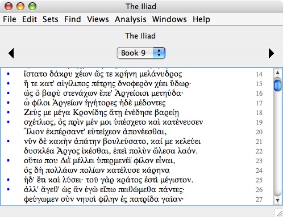Click the yellow minimize window button
The height and width of the screenshot is (217, 283).
point(20,6)
